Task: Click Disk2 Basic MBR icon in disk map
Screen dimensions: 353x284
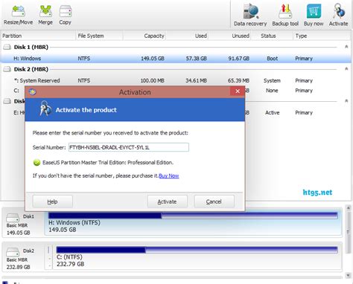Action: [13, 252]
